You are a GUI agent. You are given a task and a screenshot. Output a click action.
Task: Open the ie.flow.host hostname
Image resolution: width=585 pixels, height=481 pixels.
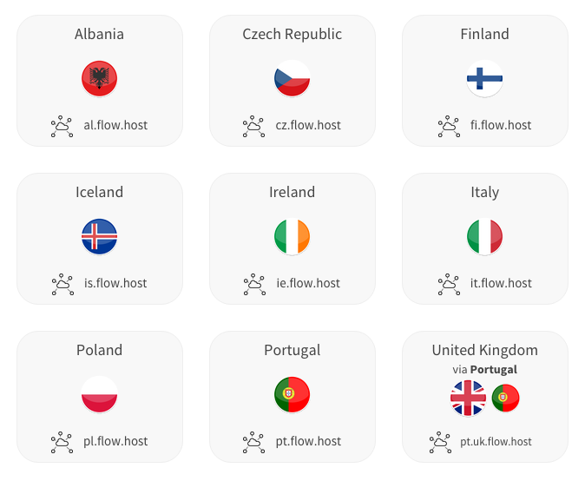tap(308, 283)
